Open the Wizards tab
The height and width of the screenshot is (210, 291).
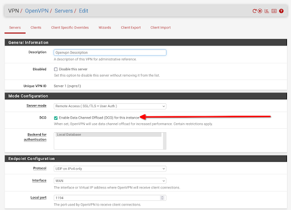(x=105, y=28)
